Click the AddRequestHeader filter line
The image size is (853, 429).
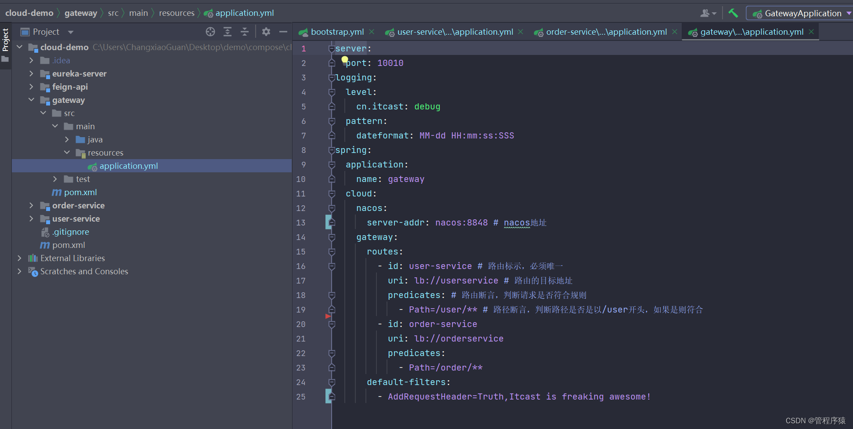pos(519,396)
